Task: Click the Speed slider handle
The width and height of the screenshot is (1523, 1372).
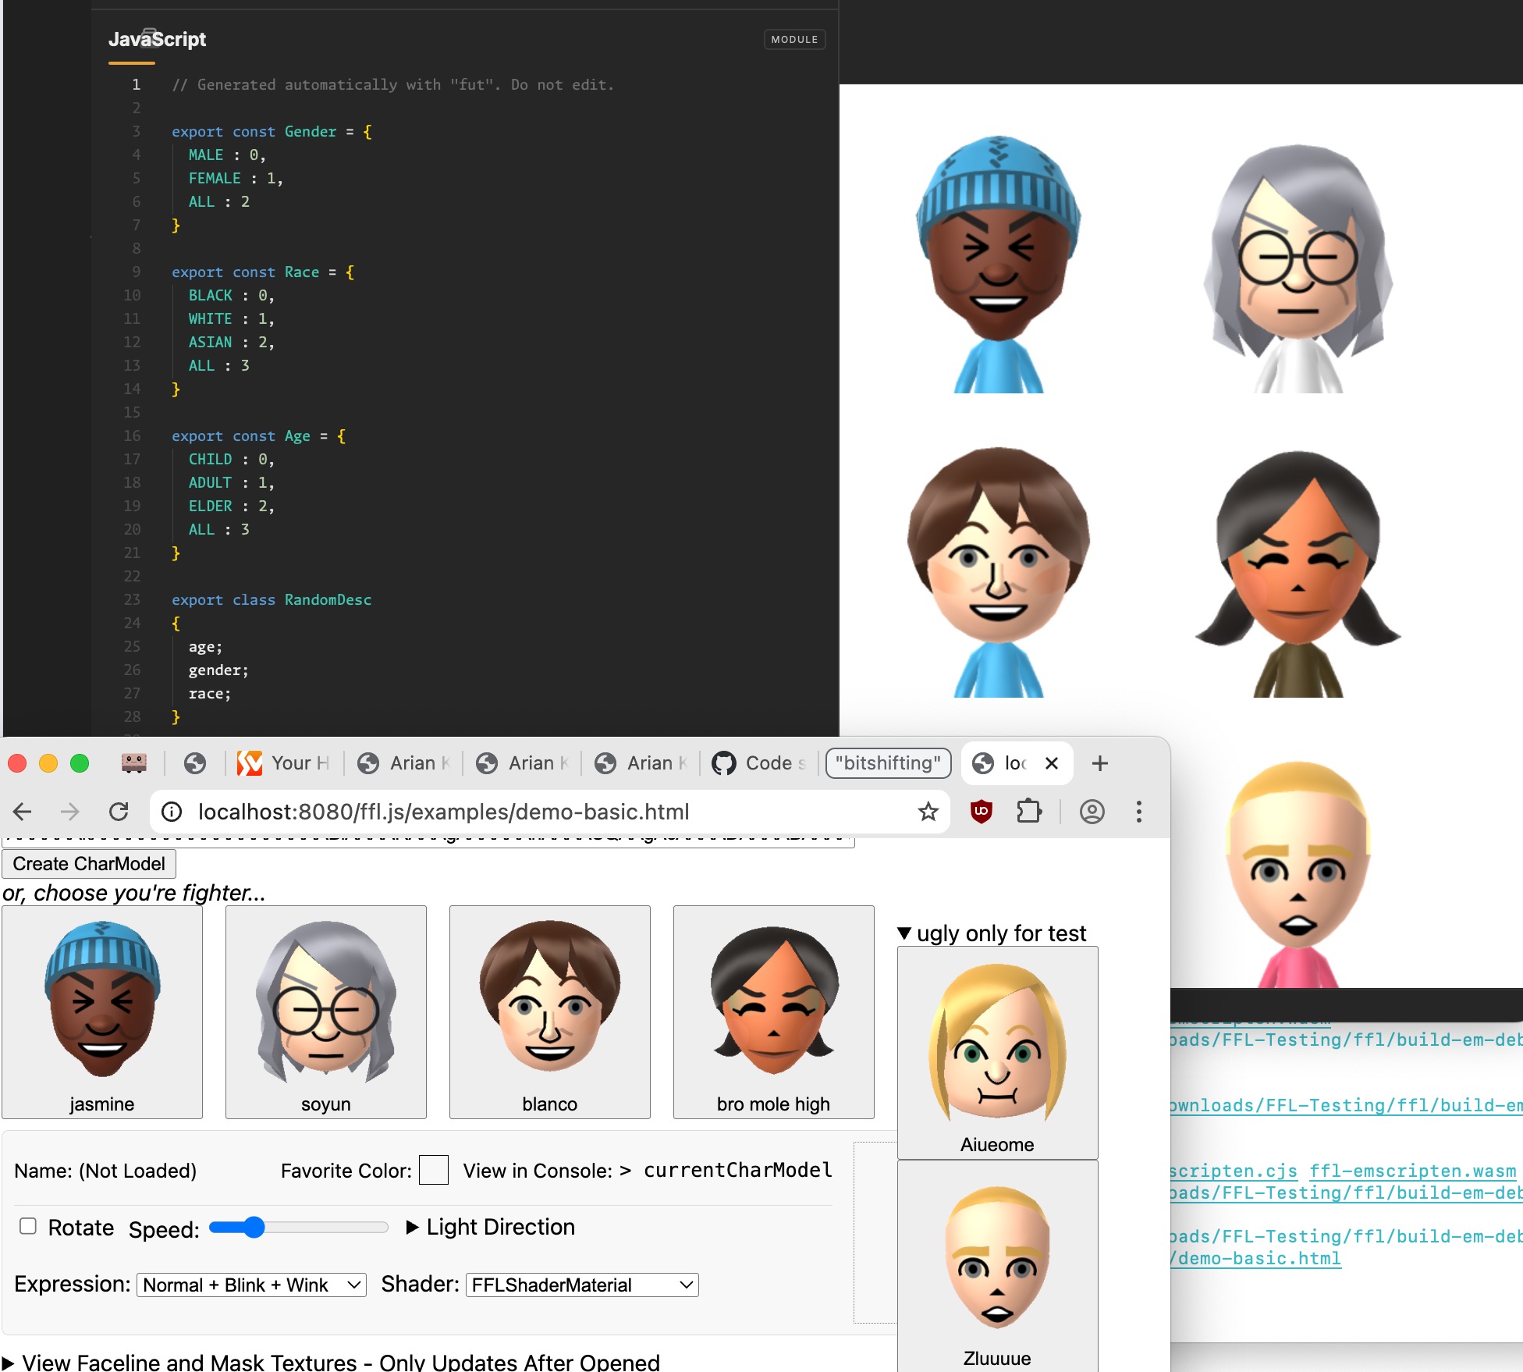Action: [x=254, y=1228]
